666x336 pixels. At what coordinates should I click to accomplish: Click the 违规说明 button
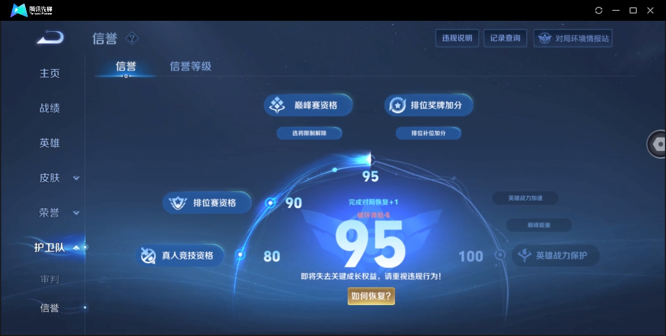[457, 38]
